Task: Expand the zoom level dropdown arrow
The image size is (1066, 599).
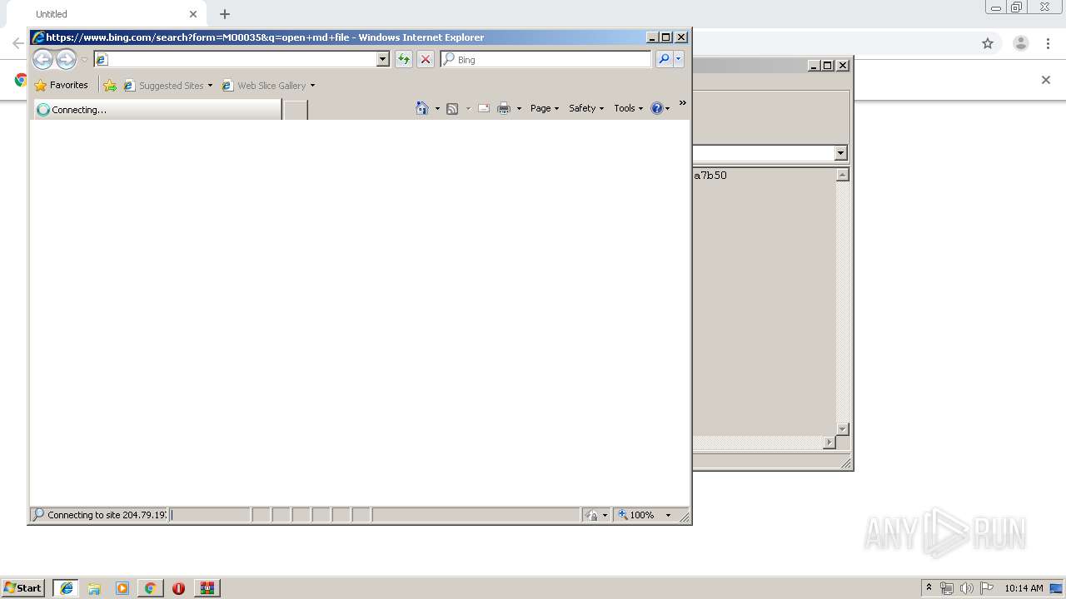Action: click(668, 515)
